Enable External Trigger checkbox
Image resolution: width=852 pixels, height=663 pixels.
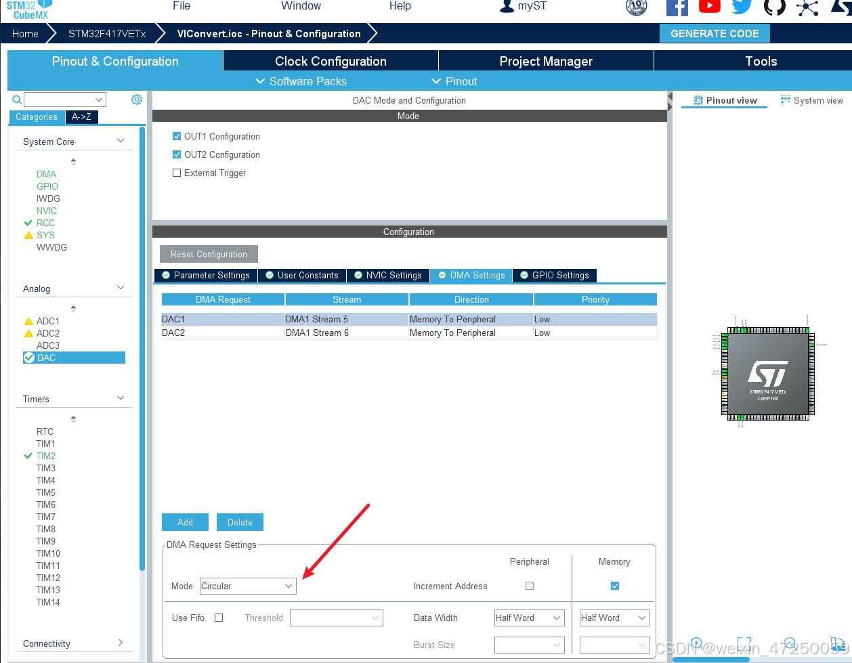(x=177, y=173)
